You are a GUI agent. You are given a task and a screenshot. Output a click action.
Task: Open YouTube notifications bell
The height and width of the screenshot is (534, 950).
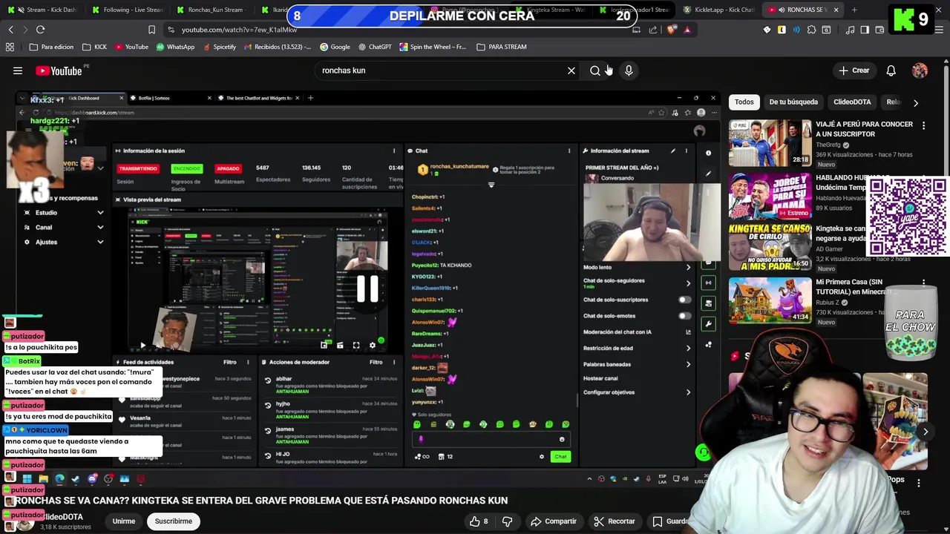891,70
